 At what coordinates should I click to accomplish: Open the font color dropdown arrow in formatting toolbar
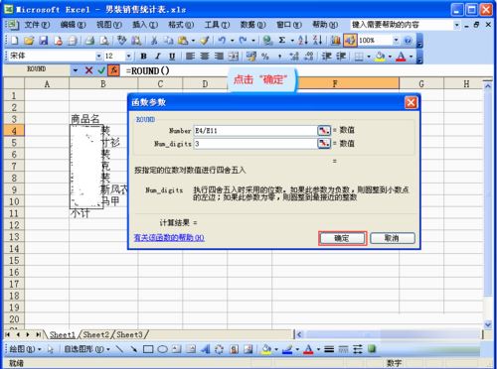click(x=411, y=57)
